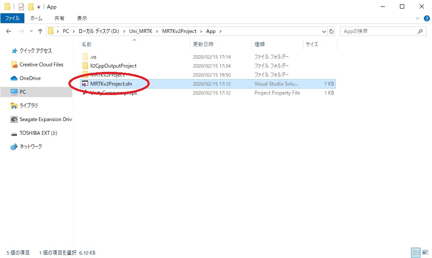Switch to large icons view layout
The image size is (432, 258).
pyautogui.click(x=425, y=252)
